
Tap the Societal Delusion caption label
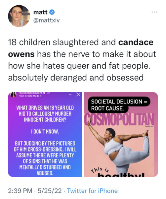[119, 105]
